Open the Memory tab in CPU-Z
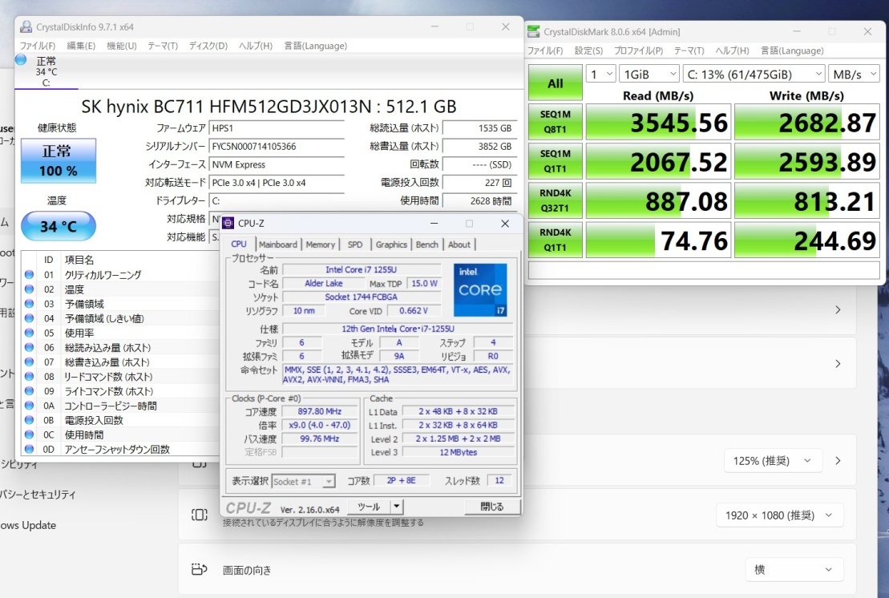 pyautogui.click(x=320, y=244)
